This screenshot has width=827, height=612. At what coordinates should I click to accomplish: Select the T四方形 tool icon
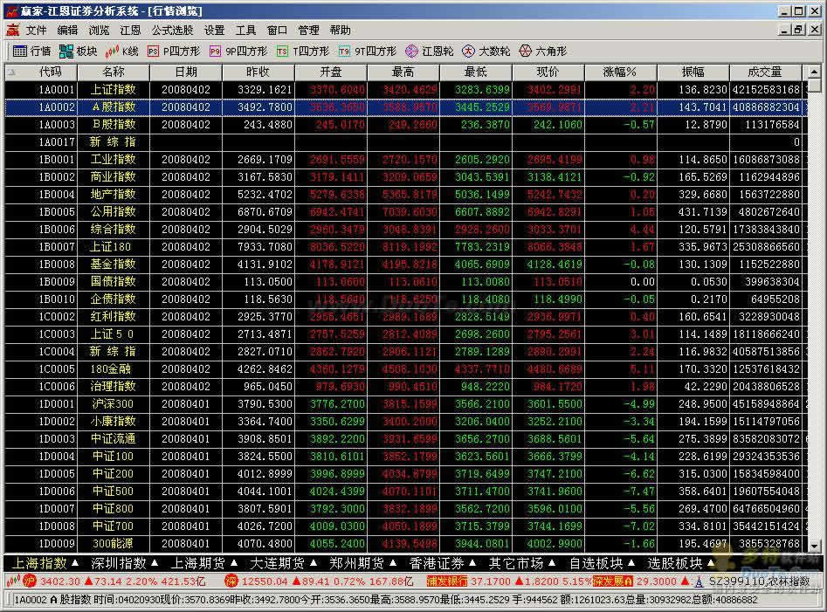[282, 52]
